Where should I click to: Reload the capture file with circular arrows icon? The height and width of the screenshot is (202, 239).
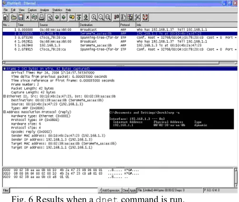click(x=34, y=17)
